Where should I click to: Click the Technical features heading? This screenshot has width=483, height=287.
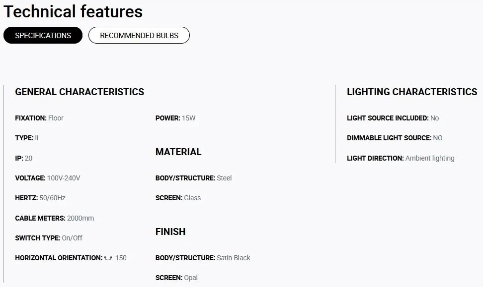(73, 12)
